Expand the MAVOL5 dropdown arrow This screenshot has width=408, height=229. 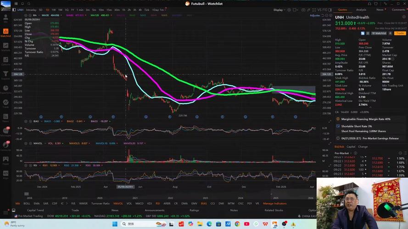89,143
